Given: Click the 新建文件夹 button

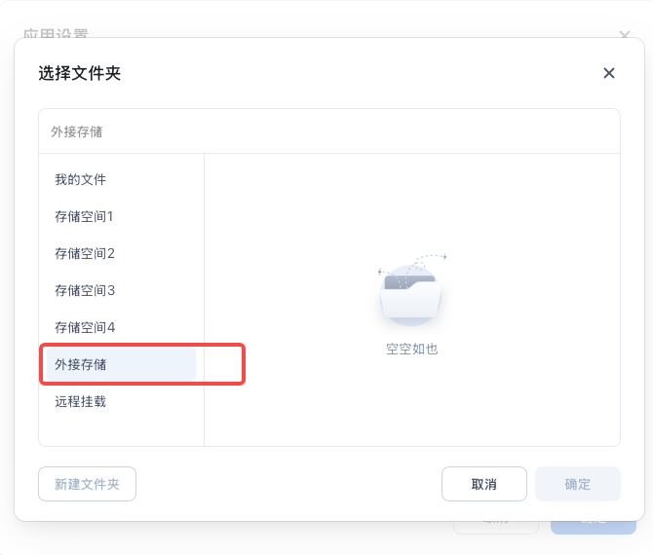Looking at the screenshot, I should coord(87,484).
